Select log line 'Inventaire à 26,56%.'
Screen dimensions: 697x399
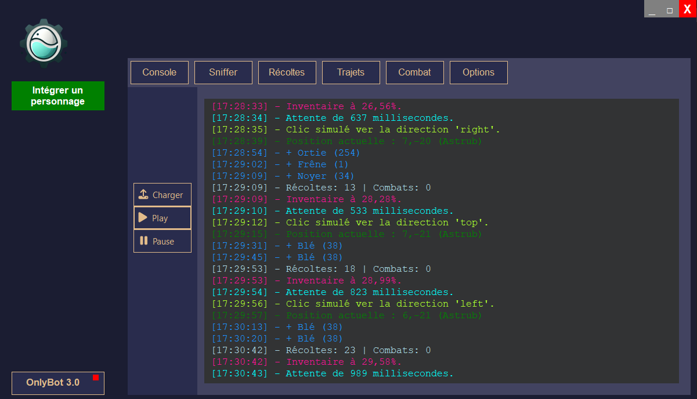[x=306, y=106]
